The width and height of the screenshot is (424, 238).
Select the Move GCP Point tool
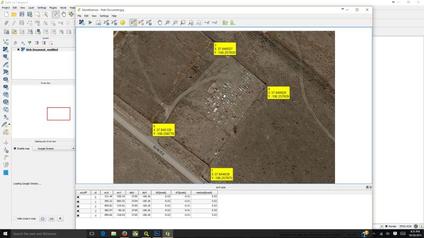tap(149, 23)
